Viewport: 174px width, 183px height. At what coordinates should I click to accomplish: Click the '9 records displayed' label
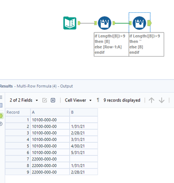[122, 100]
